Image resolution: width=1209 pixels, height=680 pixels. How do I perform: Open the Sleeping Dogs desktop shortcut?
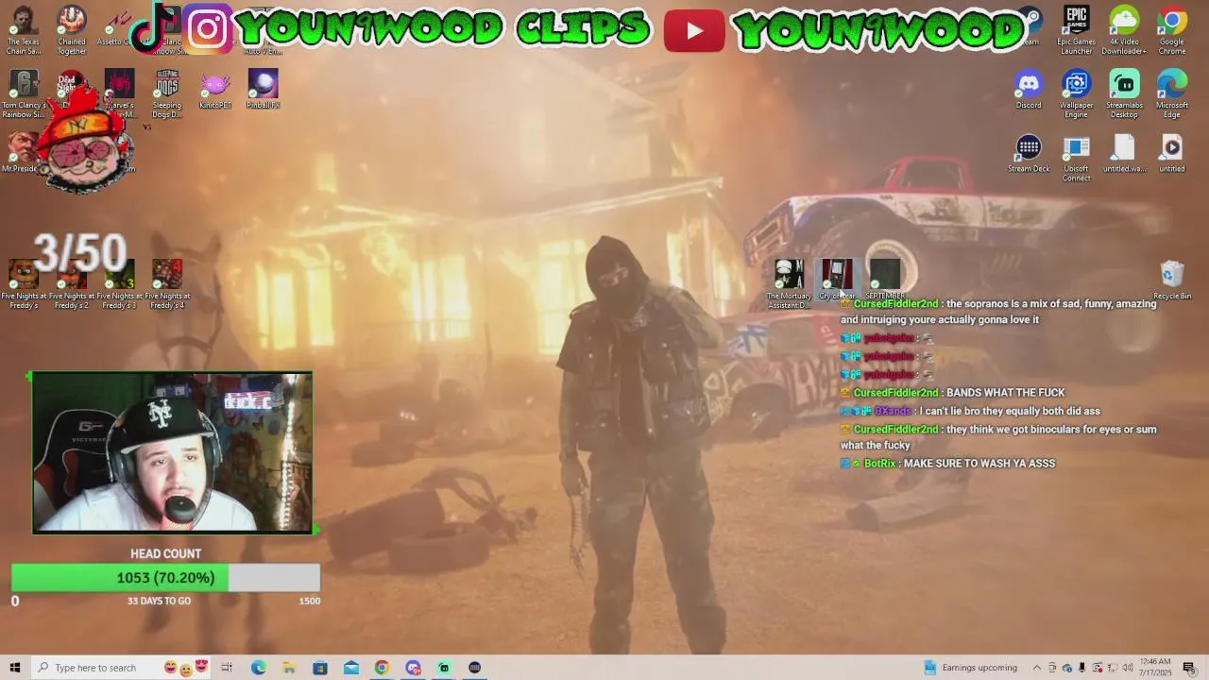[x=167, y=94]
